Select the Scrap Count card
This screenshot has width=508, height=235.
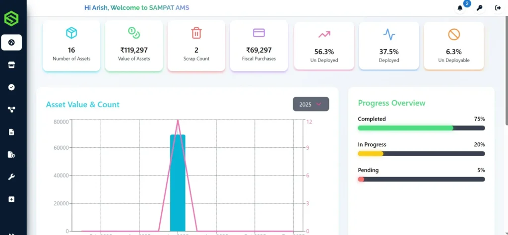click(196, 46)
